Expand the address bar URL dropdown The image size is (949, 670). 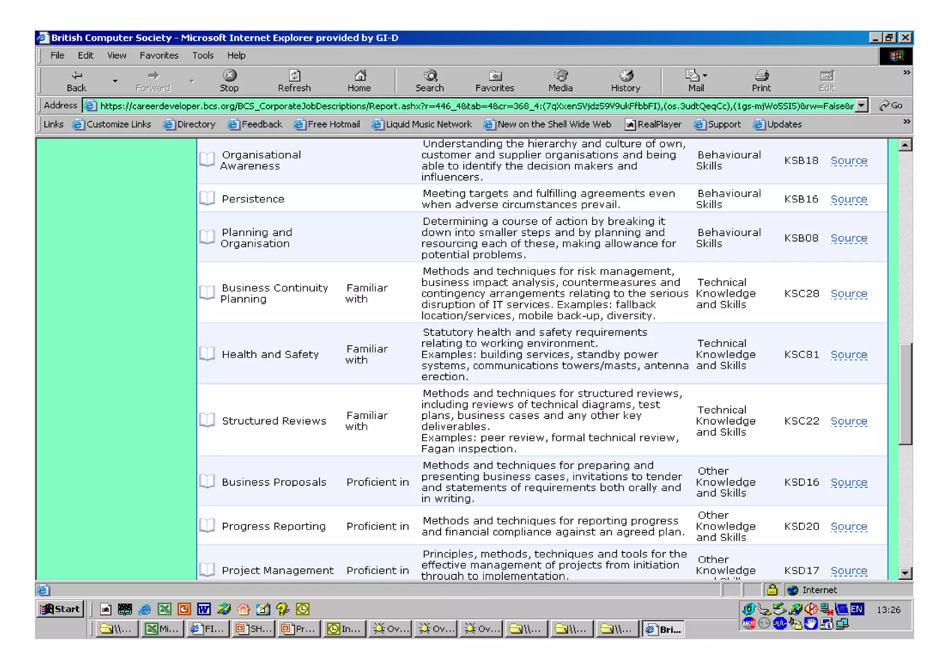(x=861, y=106)
